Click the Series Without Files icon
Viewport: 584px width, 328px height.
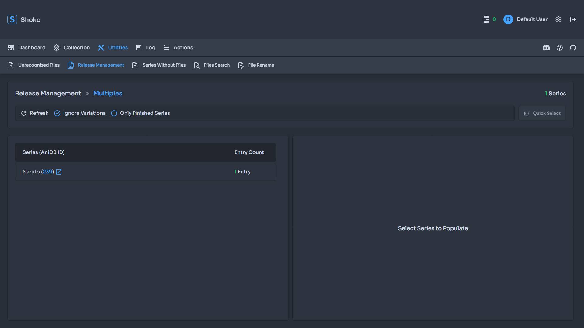point(135,65)
